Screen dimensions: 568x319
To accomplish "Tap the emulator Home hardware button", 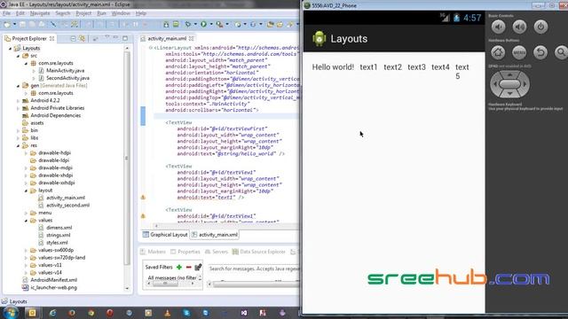I will click(498, 52).
